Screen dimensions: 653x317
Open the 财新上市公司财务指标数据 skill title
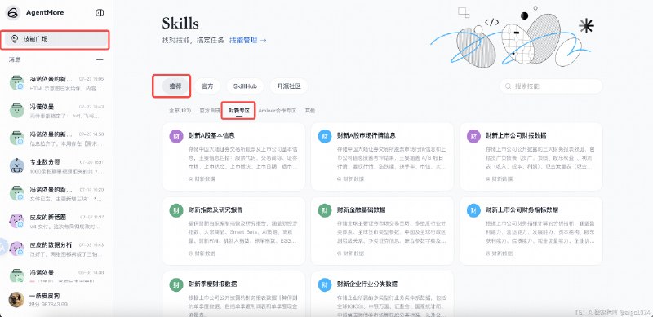coord(522,209)
